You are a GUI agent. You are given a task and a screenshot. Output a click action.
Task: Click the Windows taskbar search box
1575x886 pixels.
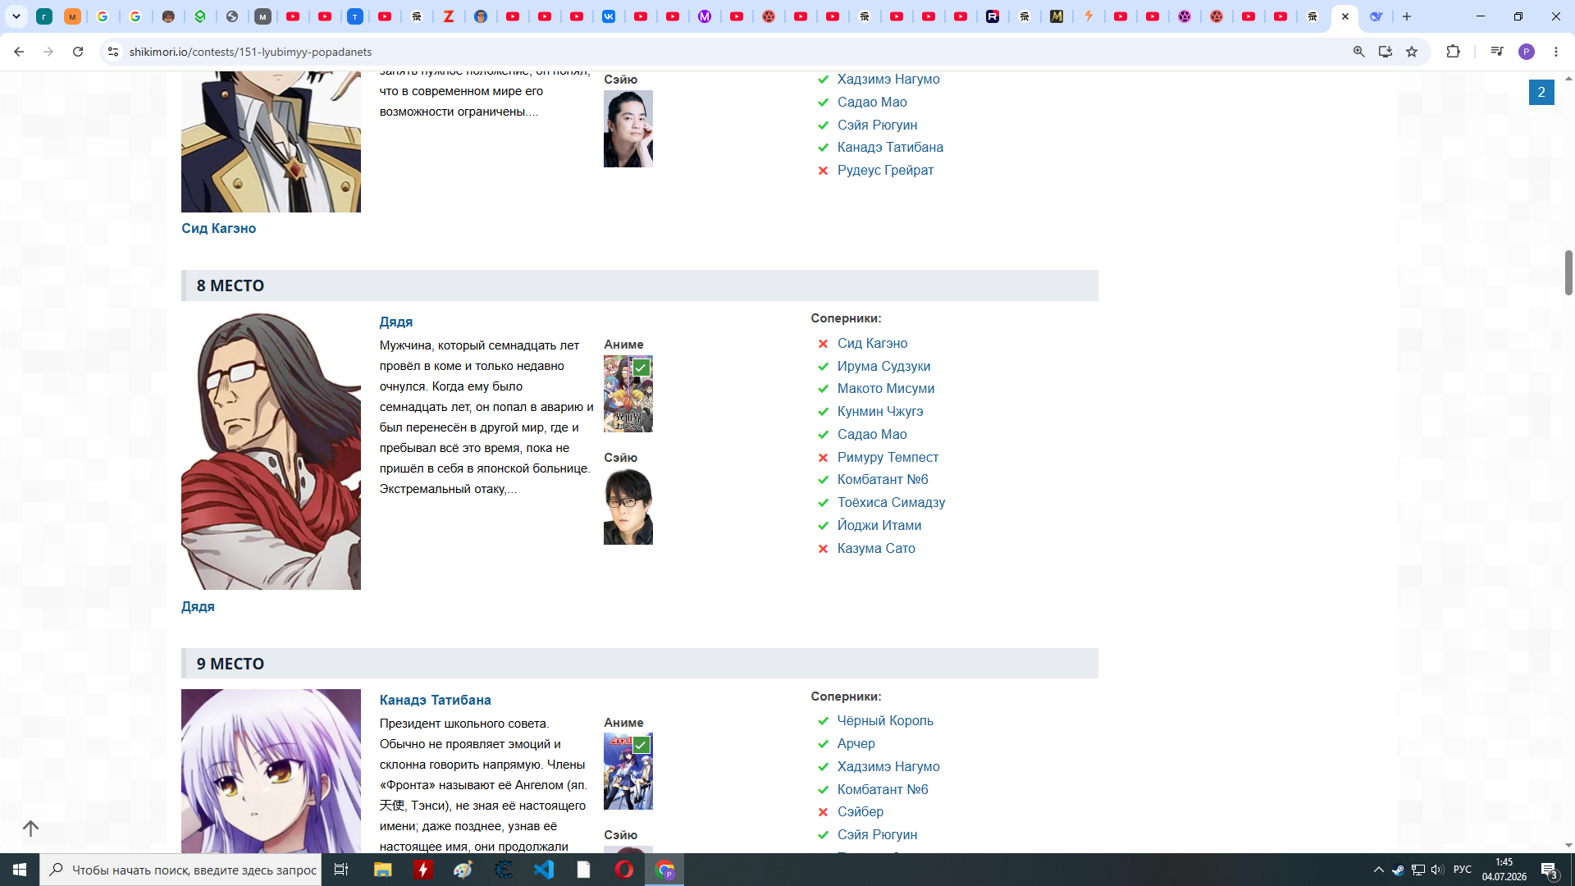pyautogui.click(x=180, y=870)
